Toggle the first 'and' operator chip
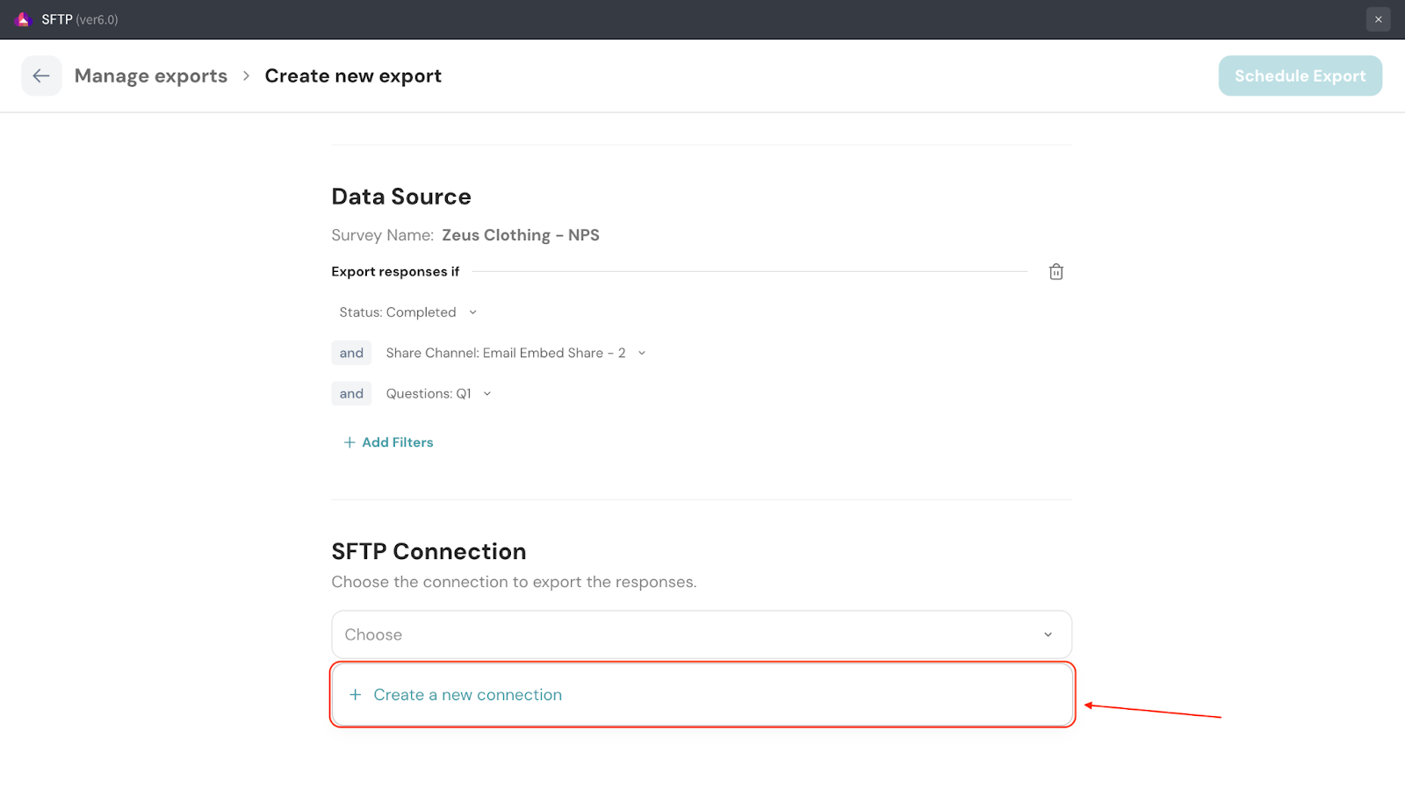Viewport: 1405px width, 788px height. [x=351, y=353]
